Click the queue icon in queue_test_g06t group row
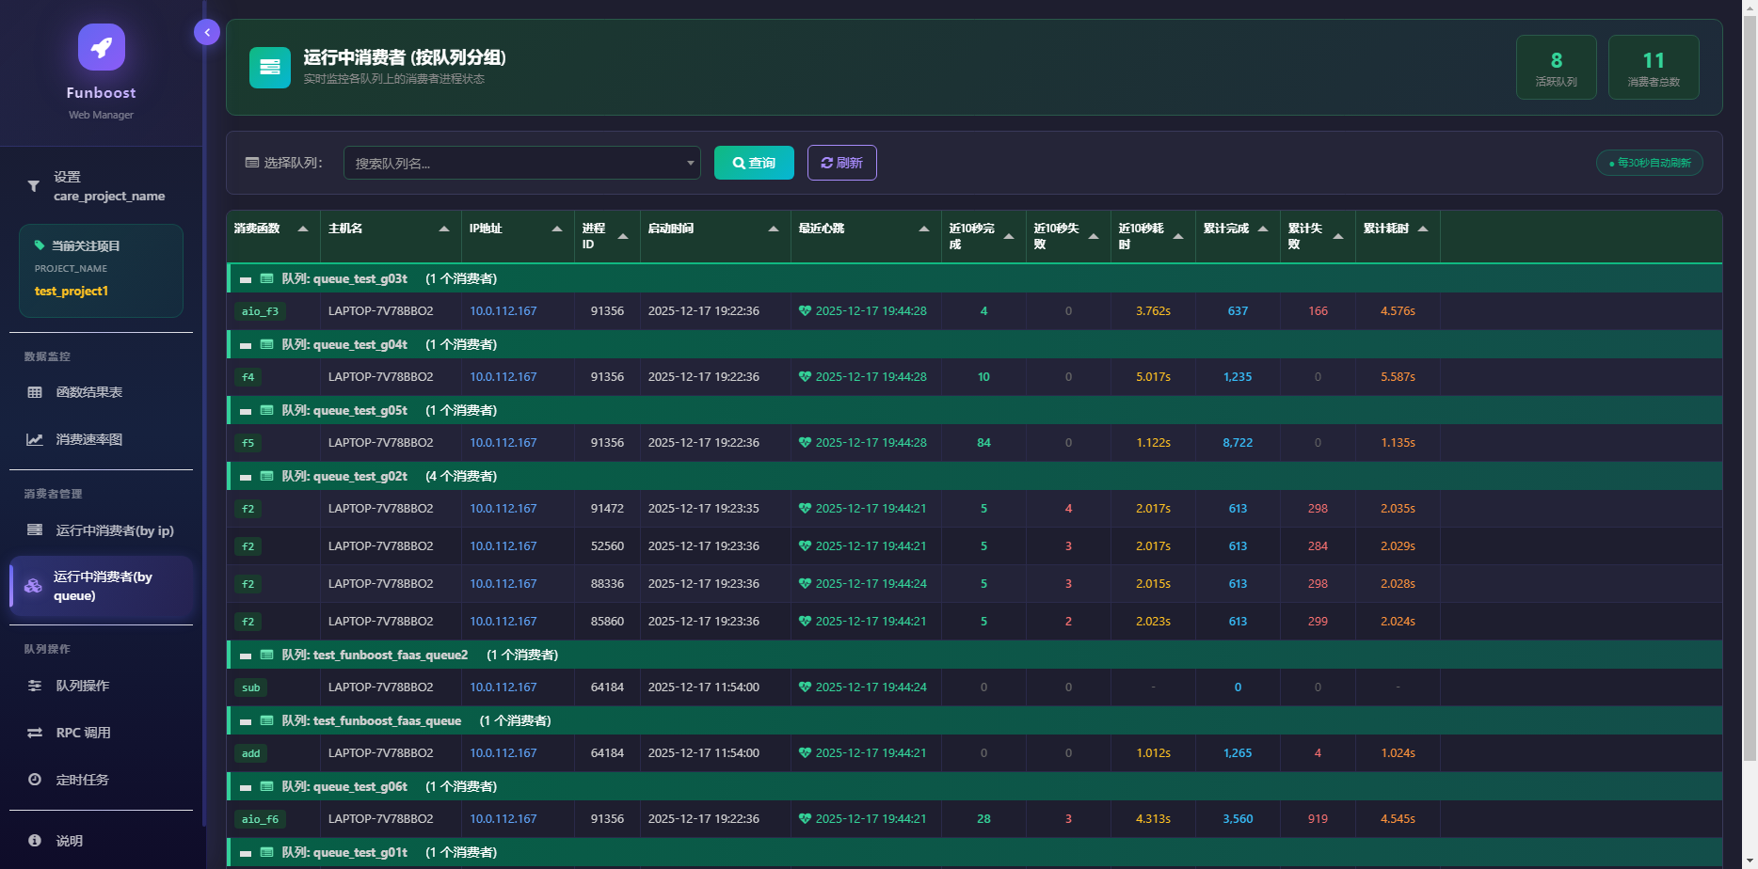The width and height of the screenshot is (1758, 869). (x=267, y=786)
